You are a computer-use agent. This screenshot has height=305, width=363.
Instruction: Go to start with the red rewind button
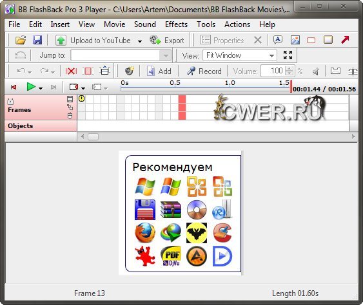(14, 87)
